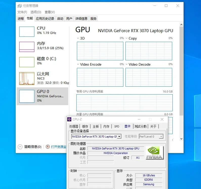Click the GPU model name heading

coord(136,31)
